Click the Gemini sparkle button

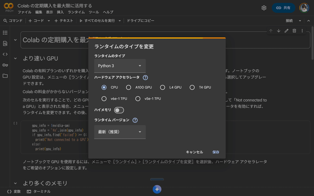[157, 189]
